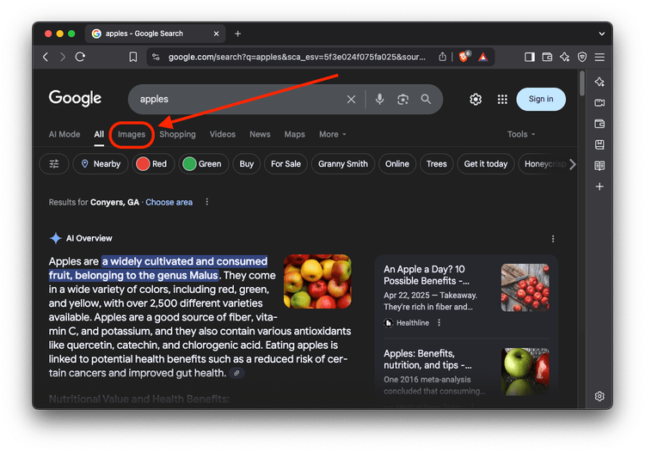Select the All results tab
Image resolution: width=645 pixels, height=452 pixels.
[99, 134]
